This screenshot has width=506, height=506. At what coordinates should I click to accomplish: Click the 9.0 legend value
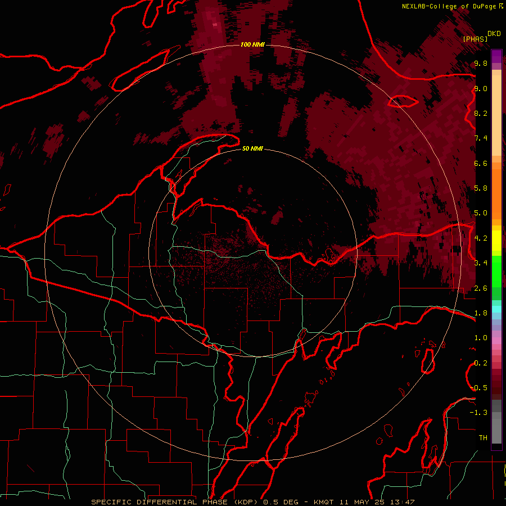click(x=481, y=88)
